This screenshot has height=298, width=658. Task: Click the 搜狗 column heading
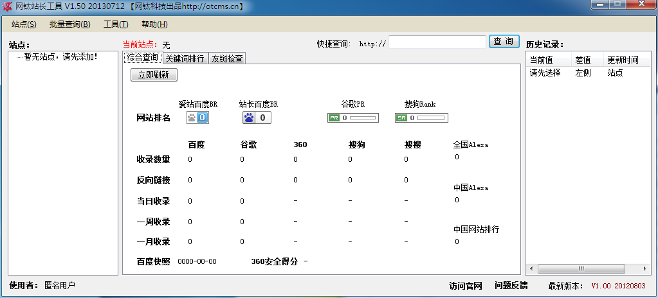coord(357,145)
